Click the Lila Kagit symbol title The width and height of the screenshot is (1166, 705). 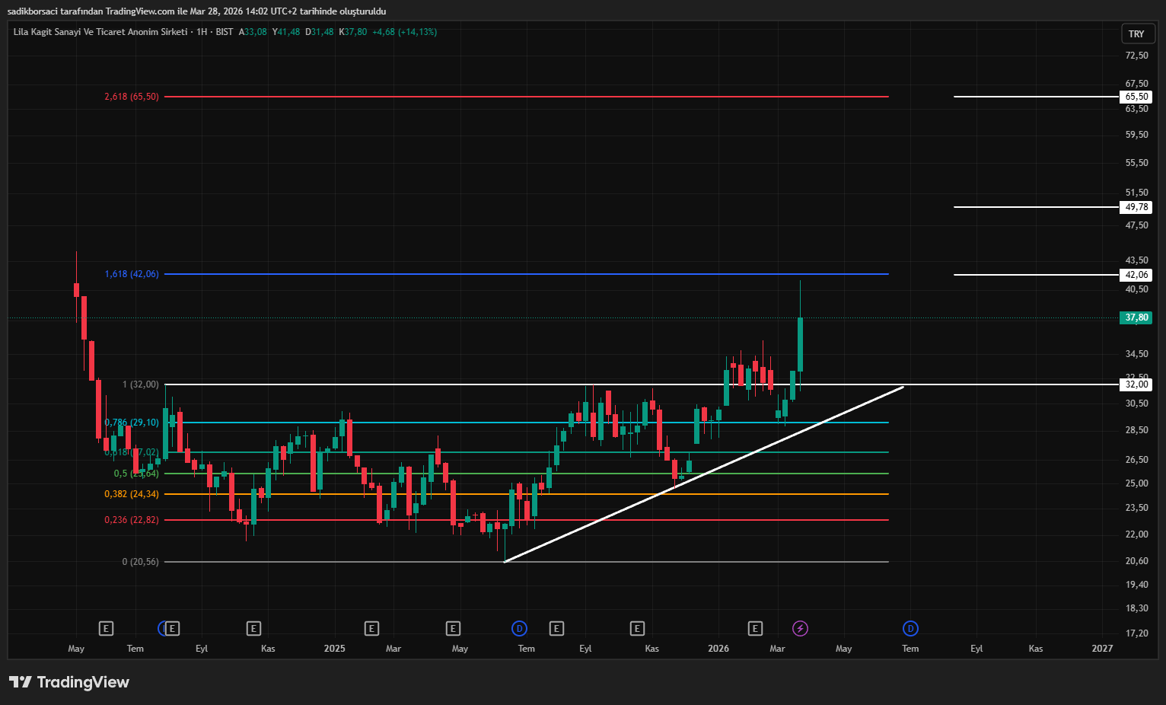100,32
